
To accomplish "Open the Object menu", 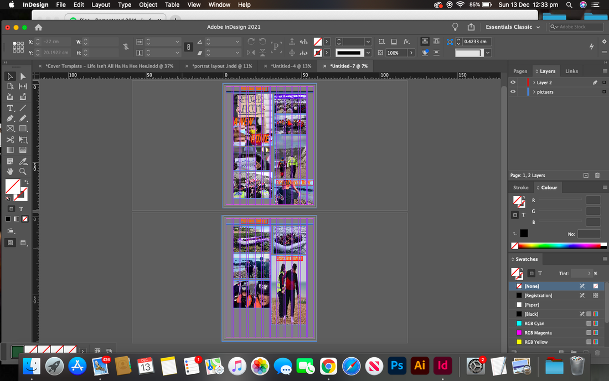I will (148, 4).
